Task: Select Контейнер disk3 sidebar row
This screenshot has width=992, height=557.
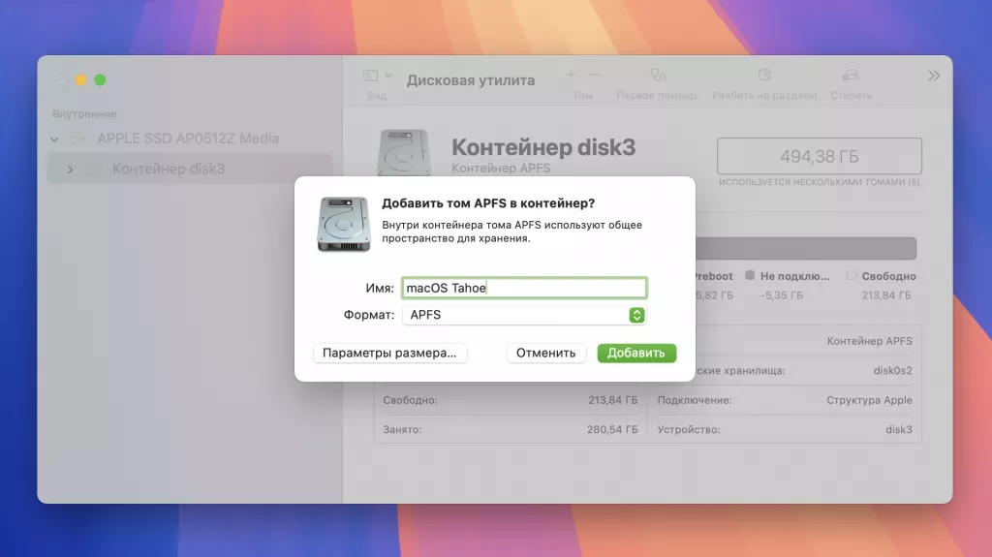Action: pyautogui.click(x=190, y=169)
